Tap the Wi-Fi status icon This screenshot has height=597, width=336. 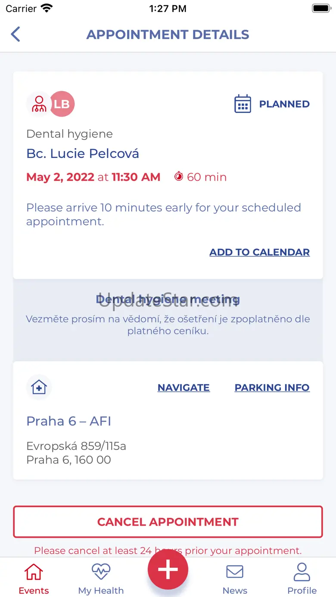tap(46, 9)
